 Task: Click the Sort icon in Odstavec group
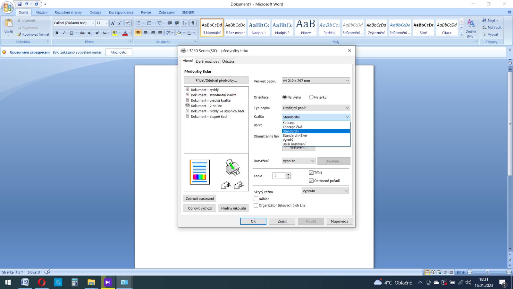click(x=185, y=23)
